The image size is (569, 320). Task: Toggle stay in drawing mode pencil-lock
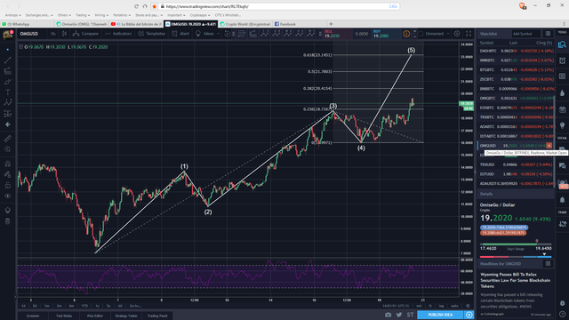click(x=8, y=174)
